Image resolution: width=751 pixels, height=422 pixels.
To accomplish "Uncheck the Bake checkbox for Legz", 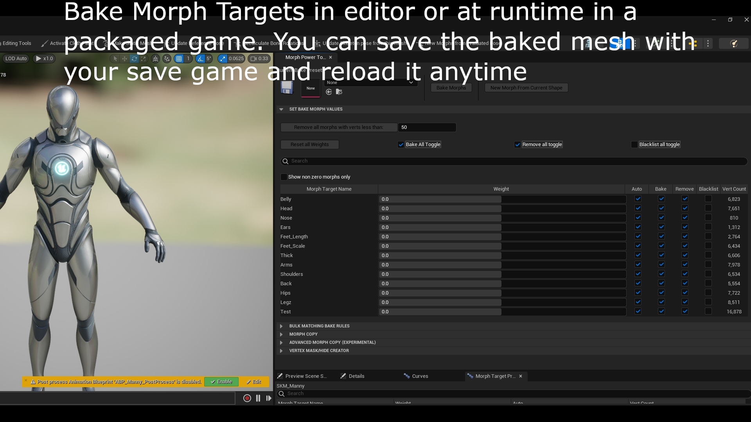I will coord(661,302).
